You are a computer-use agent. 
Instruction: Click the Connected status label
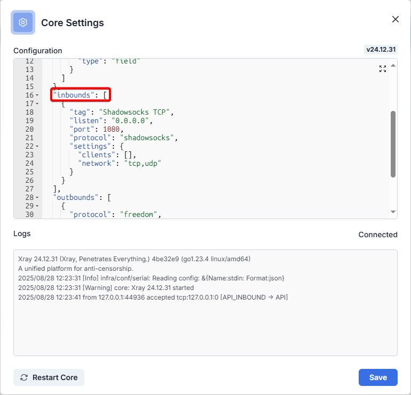point(377,235)
